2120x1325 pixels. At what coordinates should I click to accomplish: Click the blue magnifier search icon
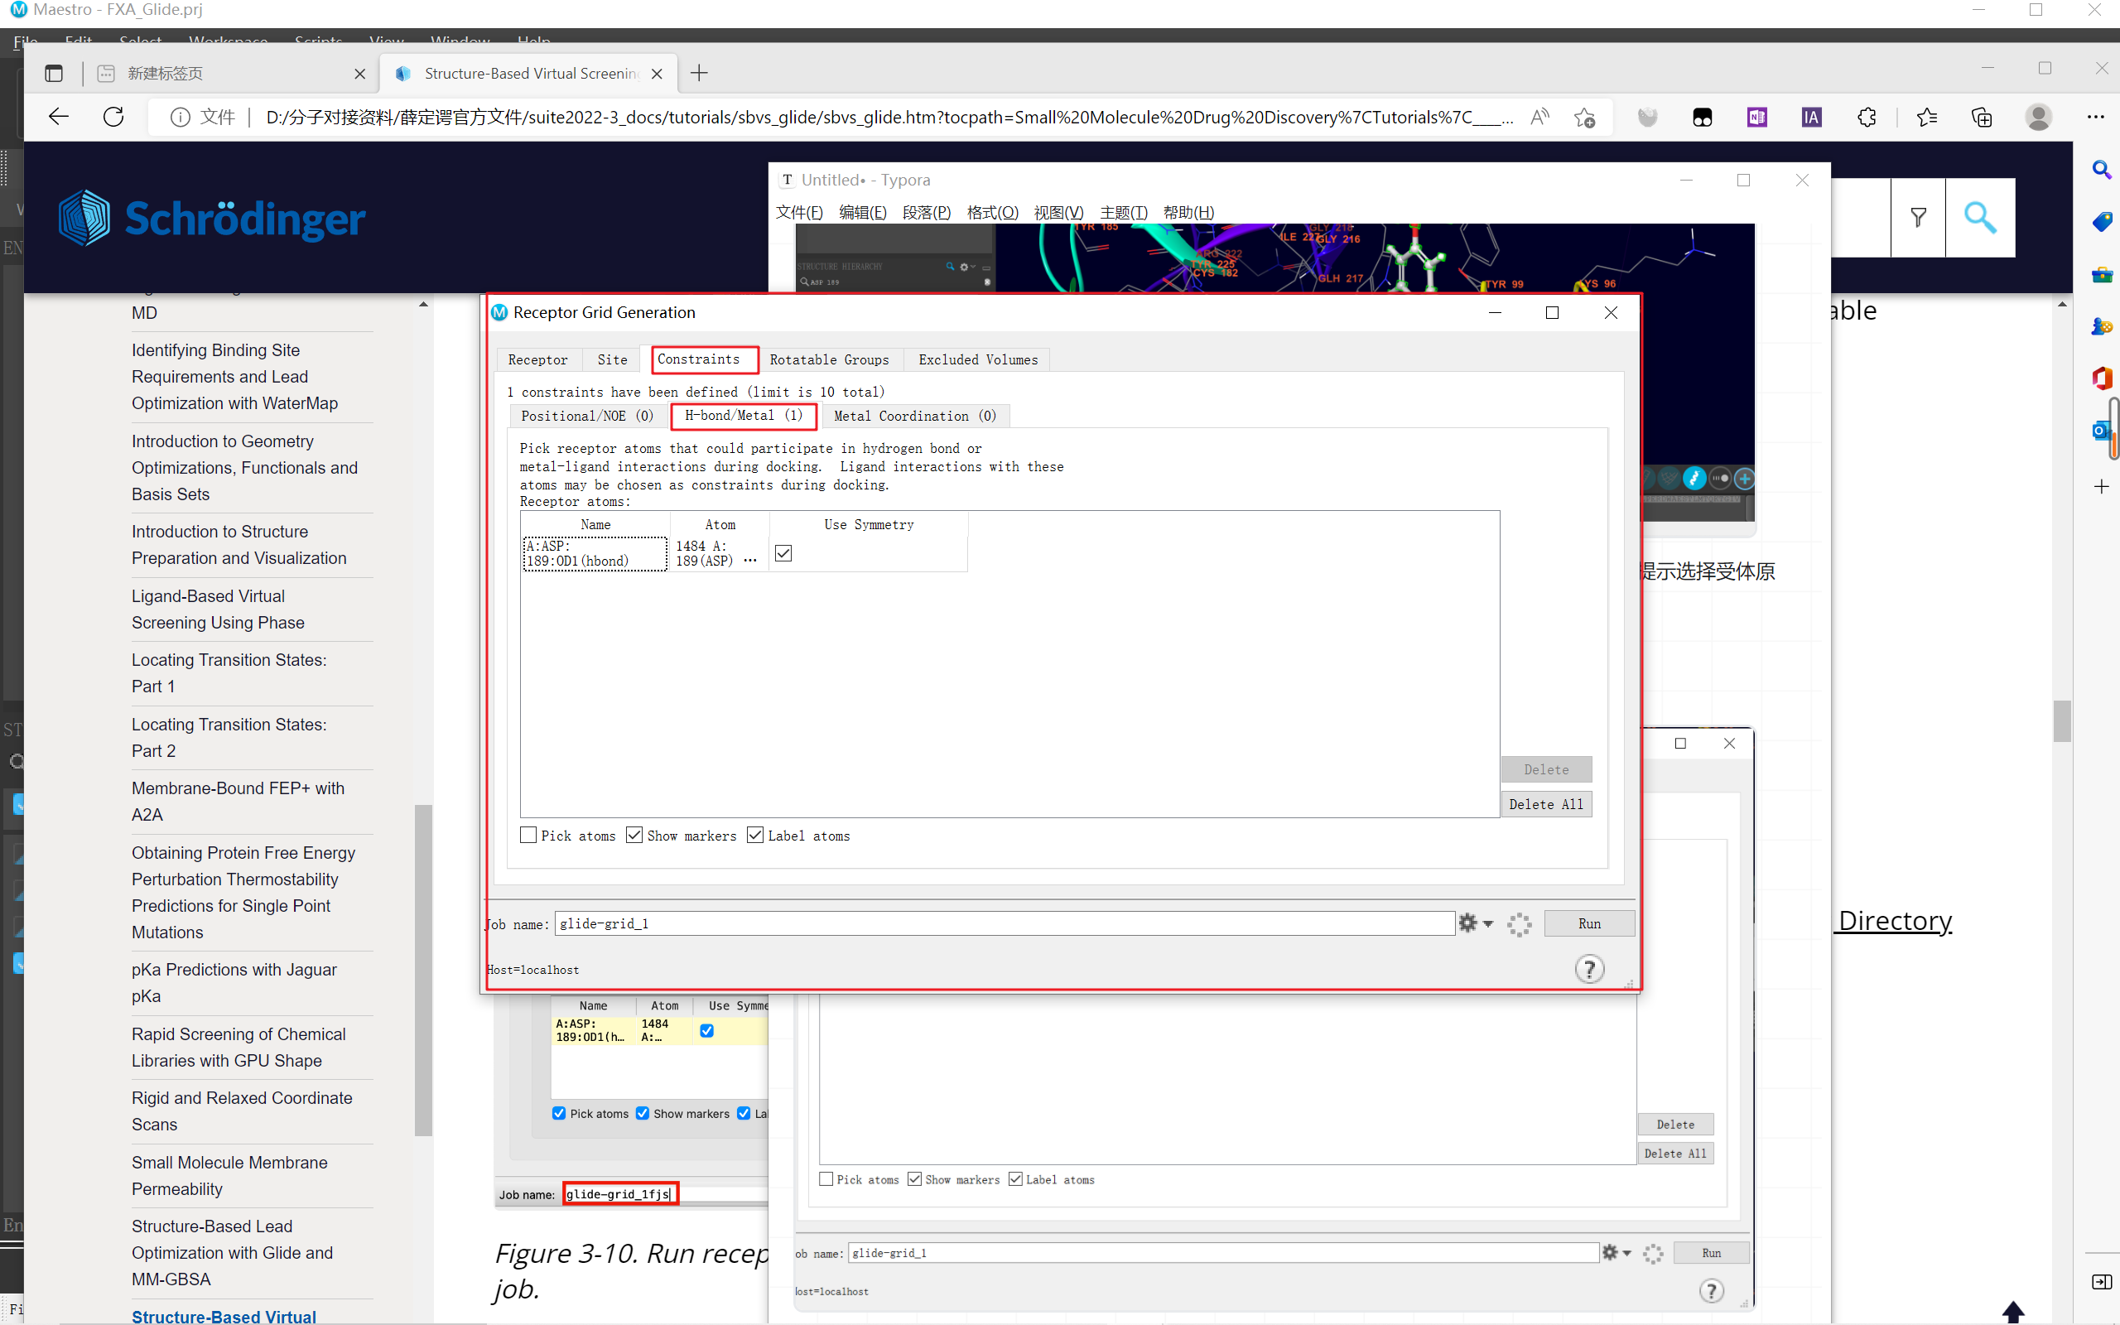click(1980, 217)
